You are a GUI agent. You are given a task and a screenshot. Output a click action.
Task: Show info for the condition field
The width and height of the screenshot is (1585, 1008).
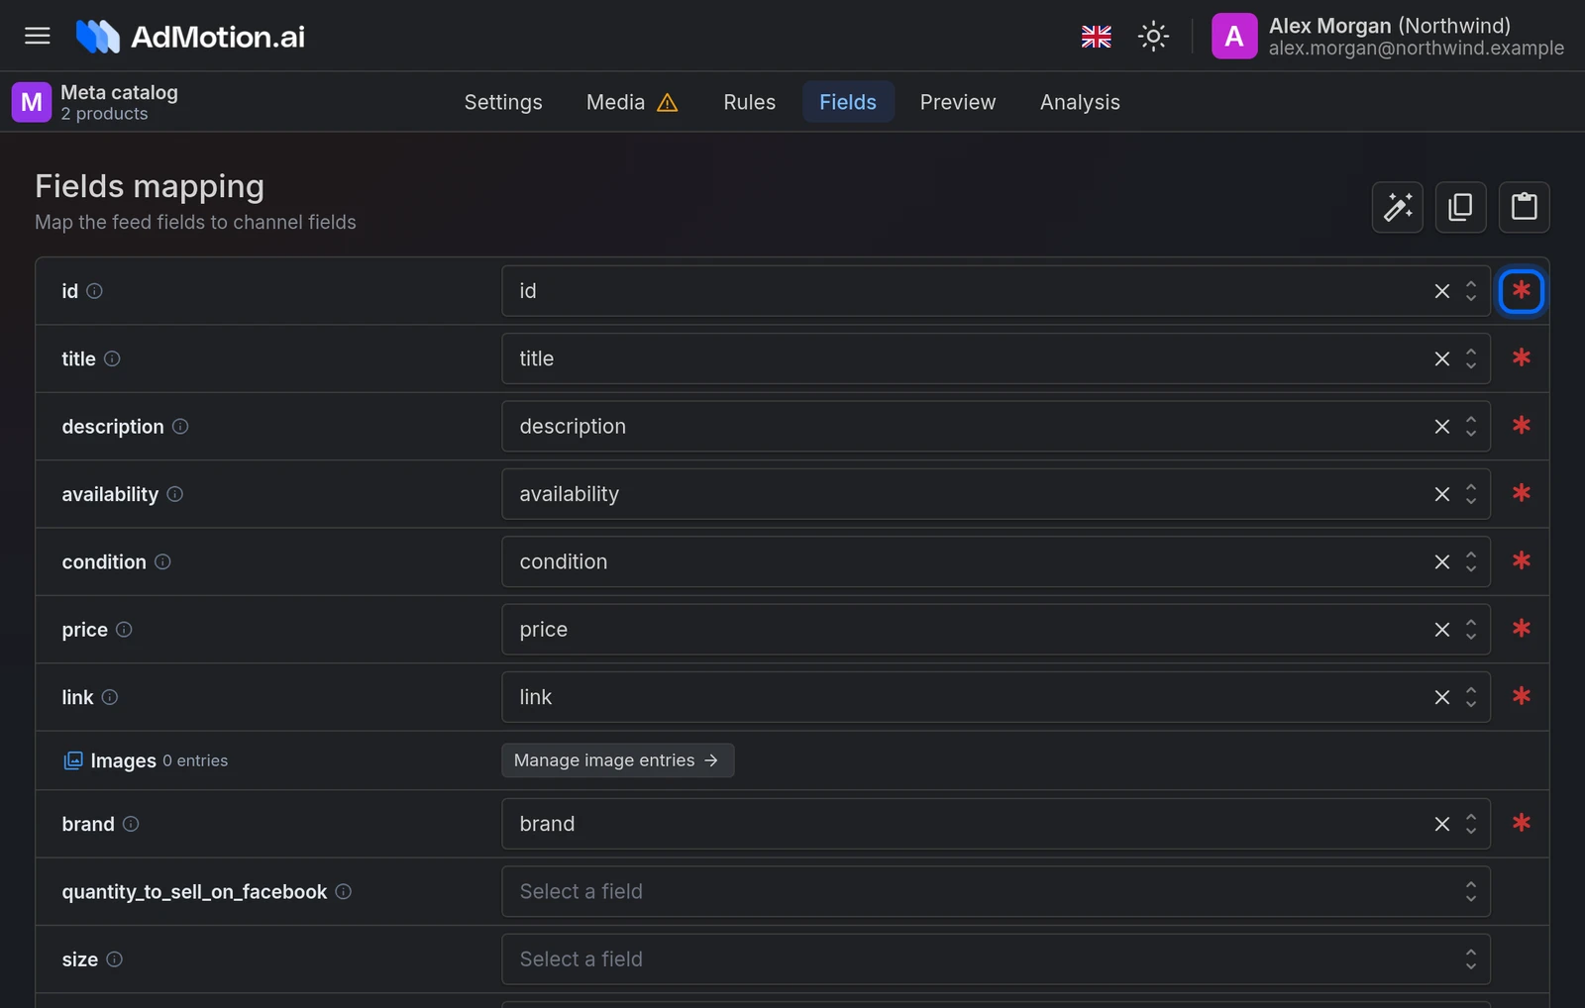pos(162,561)
